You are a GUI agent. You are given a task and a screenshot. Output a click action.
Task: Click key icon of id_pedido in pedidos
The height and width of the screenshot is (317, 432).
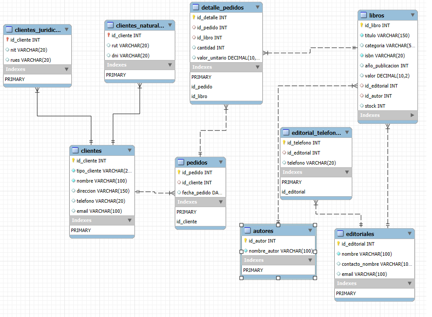click(179, 173)
